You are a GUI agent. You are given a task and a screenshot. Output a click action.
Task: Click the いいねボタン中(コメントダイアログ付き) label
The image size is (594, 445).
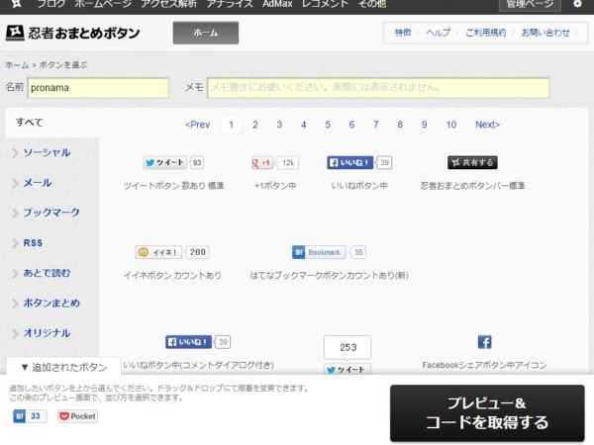pyautogui.click(x=198, y=365)
